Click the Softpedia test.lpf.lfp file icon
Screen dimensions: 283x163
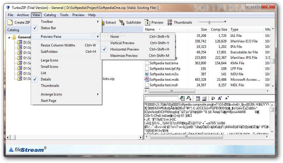coord(147,68)
